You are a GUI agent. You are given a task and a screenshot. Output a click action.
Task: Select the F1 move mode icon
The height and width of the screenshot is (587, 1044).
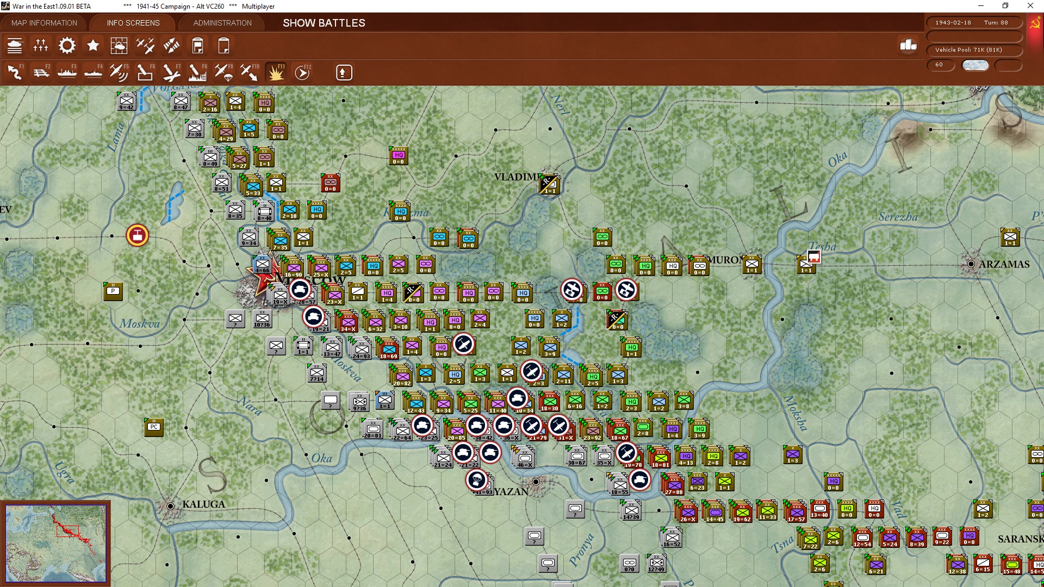(15, 72)
